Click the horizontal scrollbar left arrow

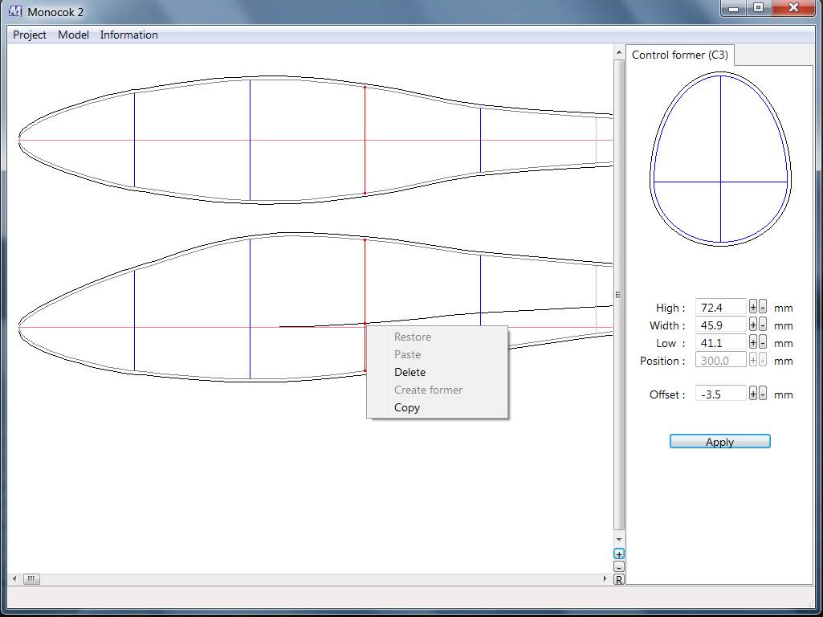click(x=14, y=578)
